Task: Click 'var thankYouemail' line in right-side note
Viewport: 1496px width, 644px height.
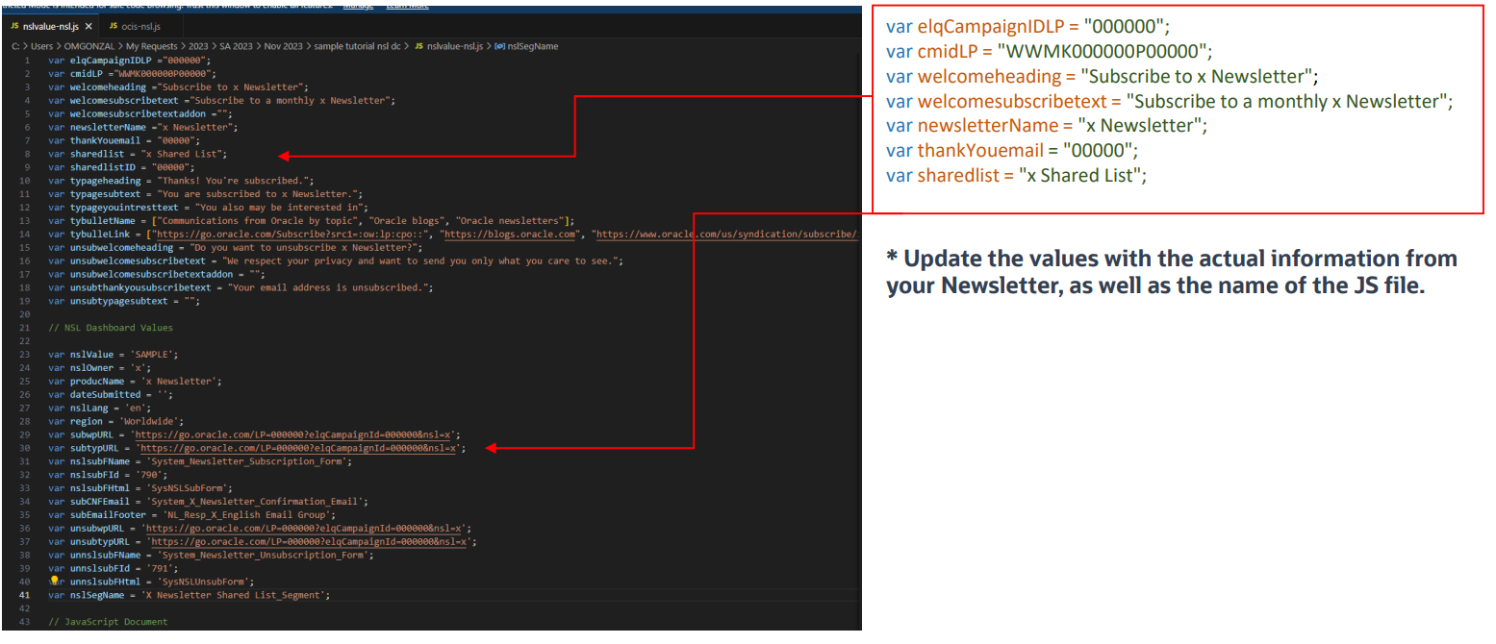Action: point(1012,150)
